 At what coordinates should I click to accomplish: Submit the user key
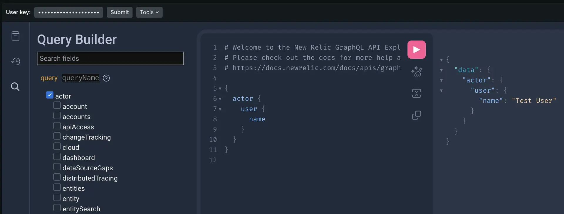(x=120, y=12)
